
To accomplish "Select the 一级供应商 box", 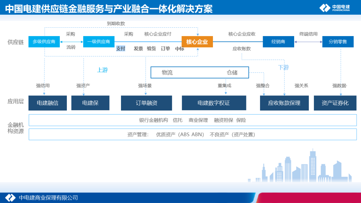I will coord(99,42).
